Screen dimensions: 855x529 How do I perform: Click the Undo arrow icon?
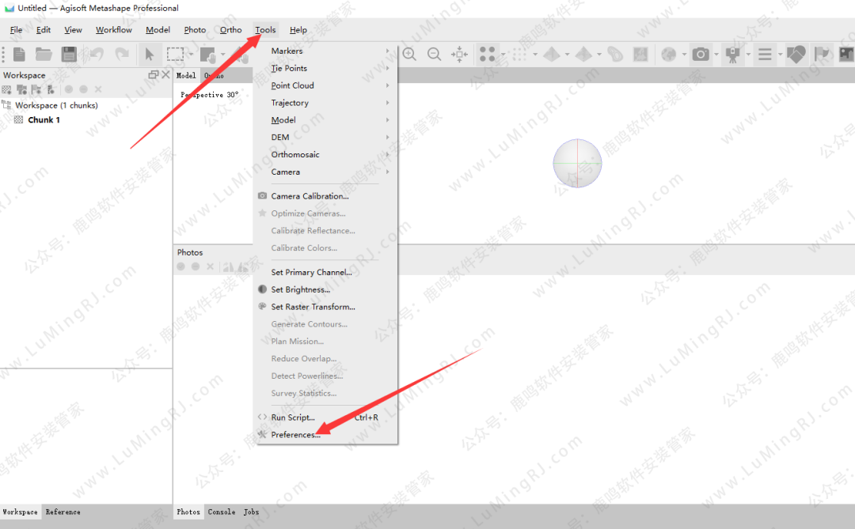pyautogui.click(x=97, y=54)
